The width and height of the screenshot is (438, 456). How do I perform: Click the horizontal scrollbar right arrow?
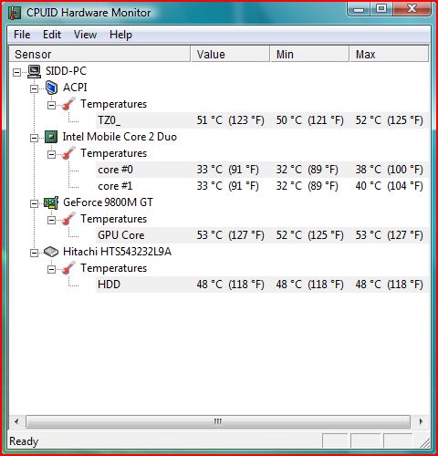[421, 421]
